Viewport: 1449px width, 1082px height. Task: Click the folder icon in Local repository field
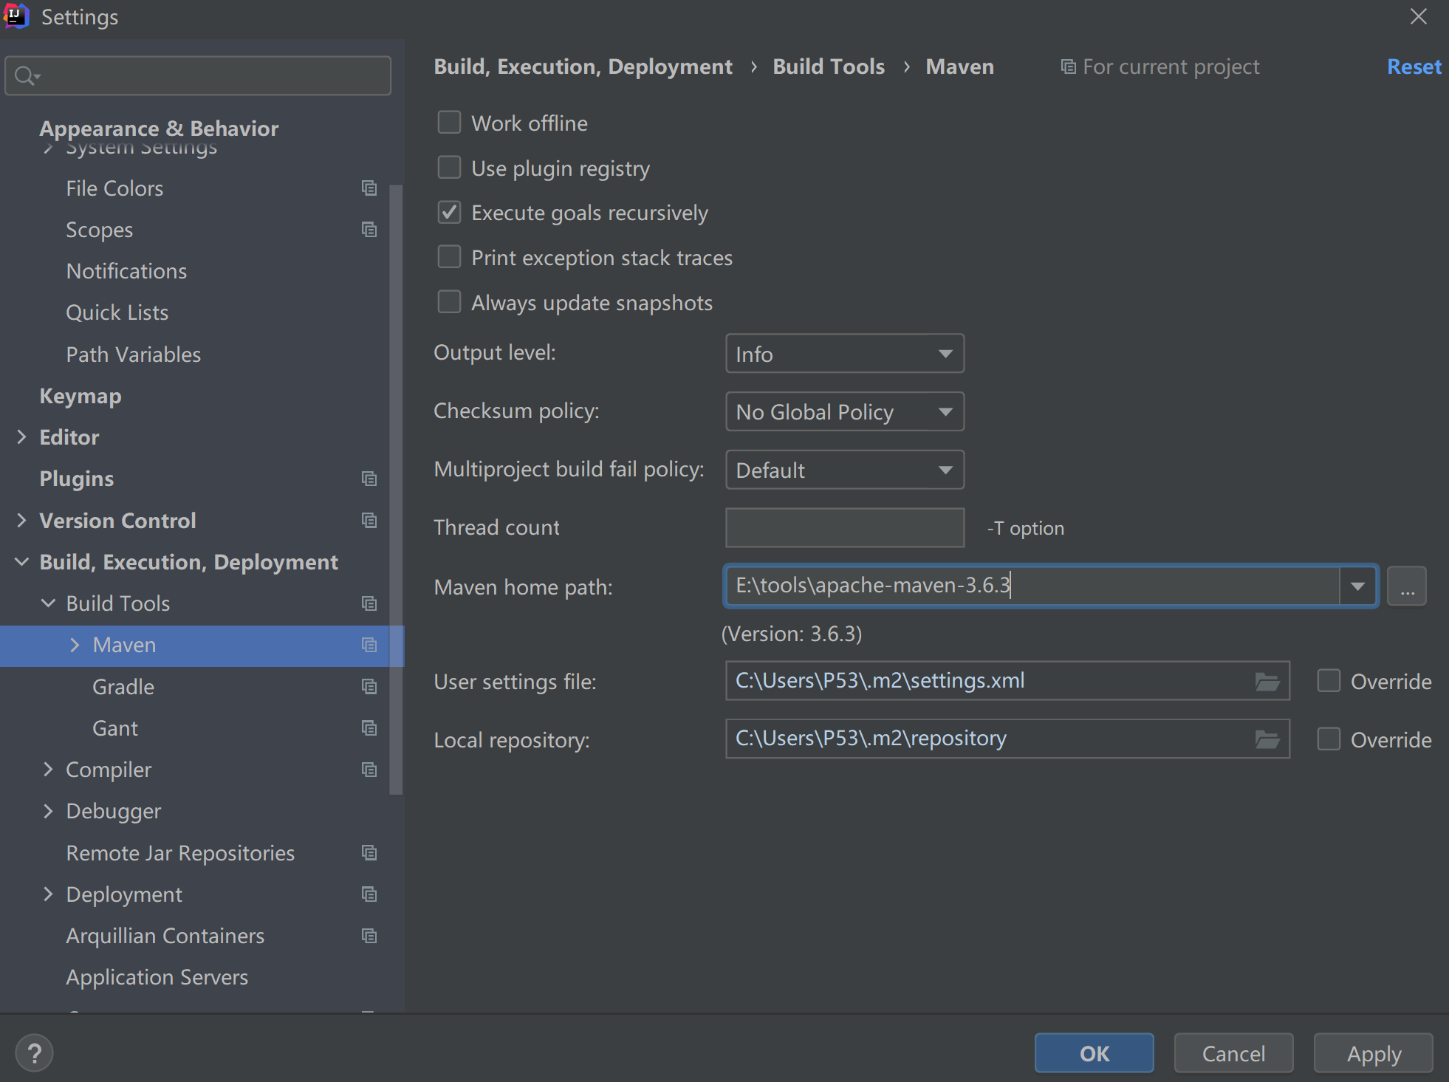click(1267, 739)
